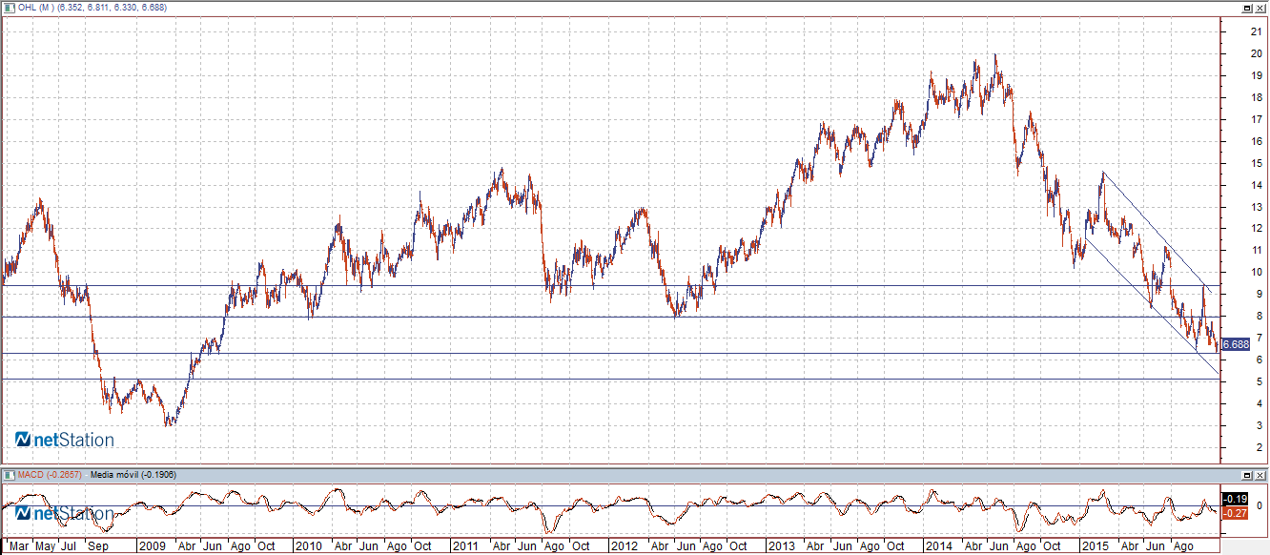Click the chart icon beside OHL title
The height and width of the screenshot is (555, 1270).
pyautogui.click(x=9, y=8)
